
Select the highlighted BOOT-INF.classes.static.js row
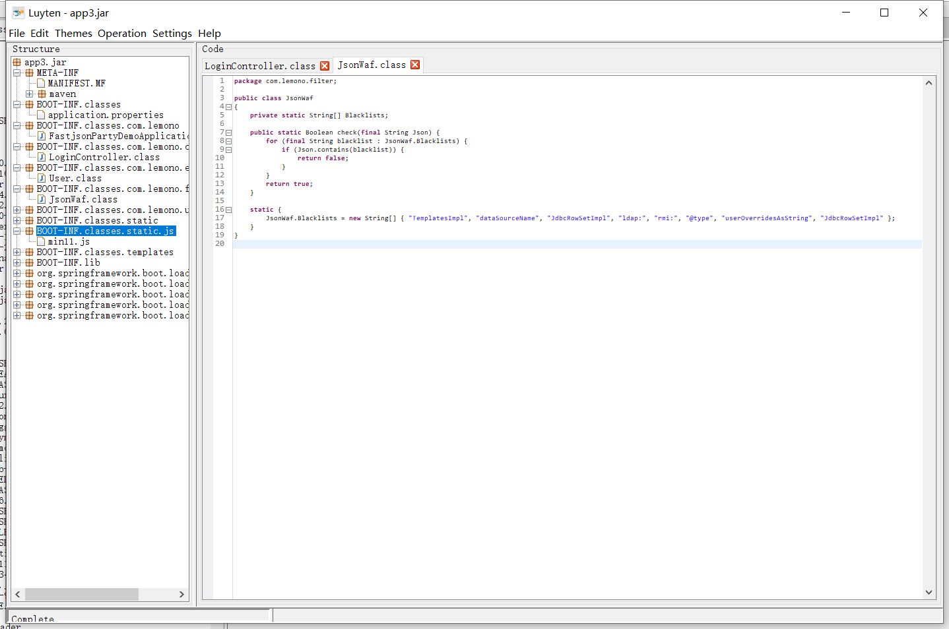click(106, 231)
